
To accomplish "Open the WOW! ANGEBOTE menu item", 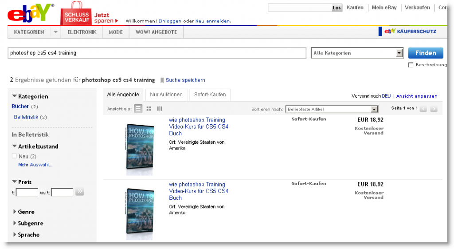I will click(157, 32).
